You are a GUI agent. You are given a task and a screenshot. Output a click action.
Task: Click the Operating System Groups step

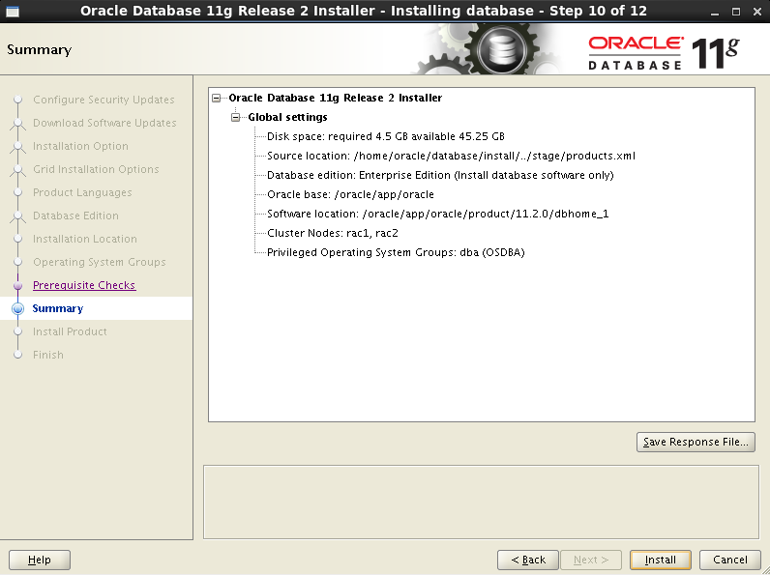click(x=100, y=262)
